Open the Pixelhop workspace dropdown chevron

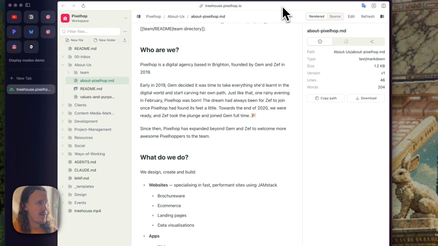pos(126,18)
